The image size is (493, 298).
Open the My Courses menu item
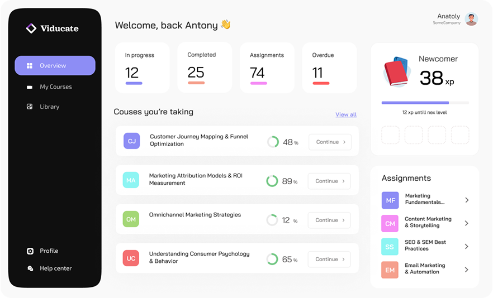pos(55,87)
